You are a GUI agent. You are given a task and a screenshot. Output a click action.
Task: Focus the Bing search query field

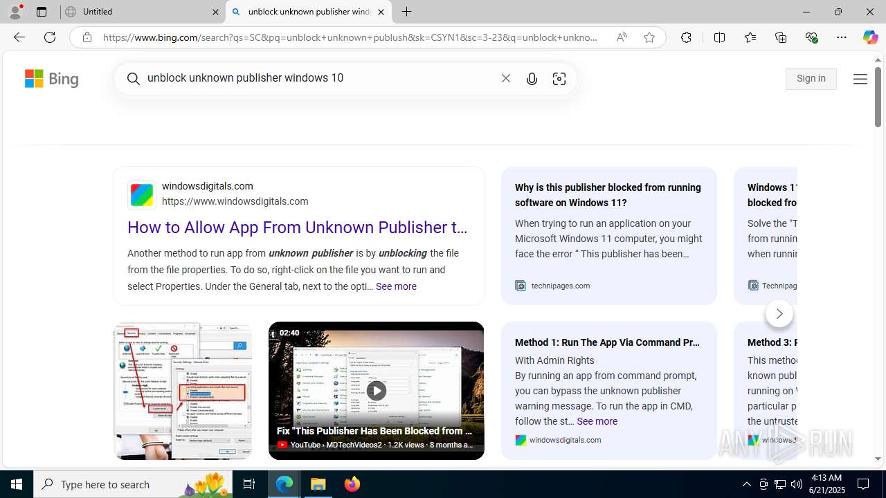318,78
